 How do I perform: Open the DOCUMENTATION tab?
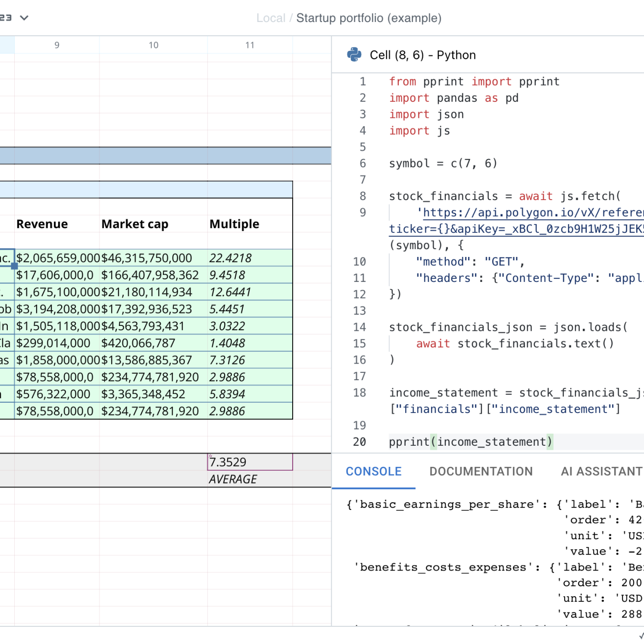point(481,471)
